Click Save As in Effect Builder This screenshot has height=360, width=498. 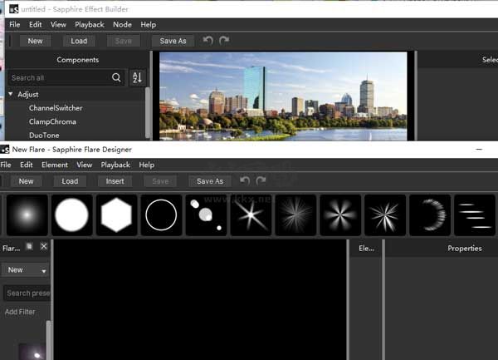[x=173, y=41]
